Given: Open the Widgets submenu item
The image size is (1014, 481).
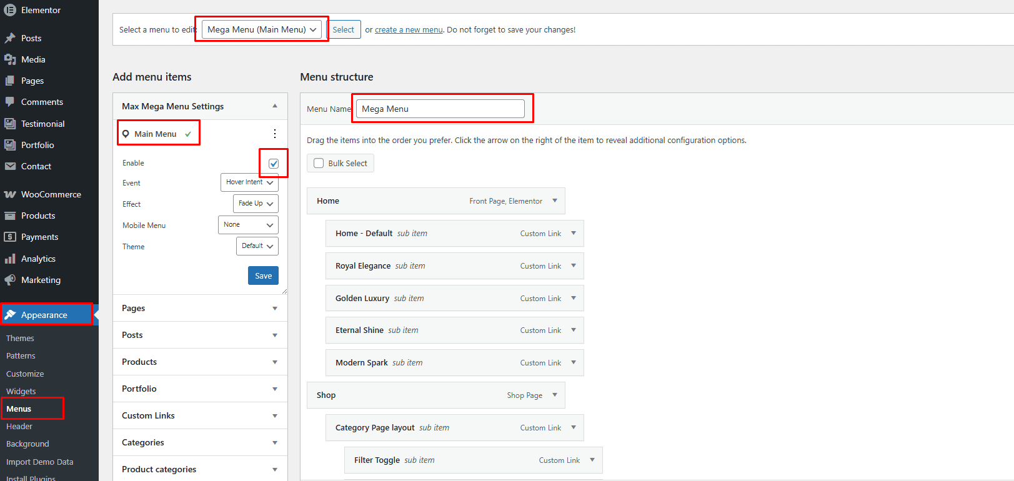Looking at the screenshot, I should [21, 391].
